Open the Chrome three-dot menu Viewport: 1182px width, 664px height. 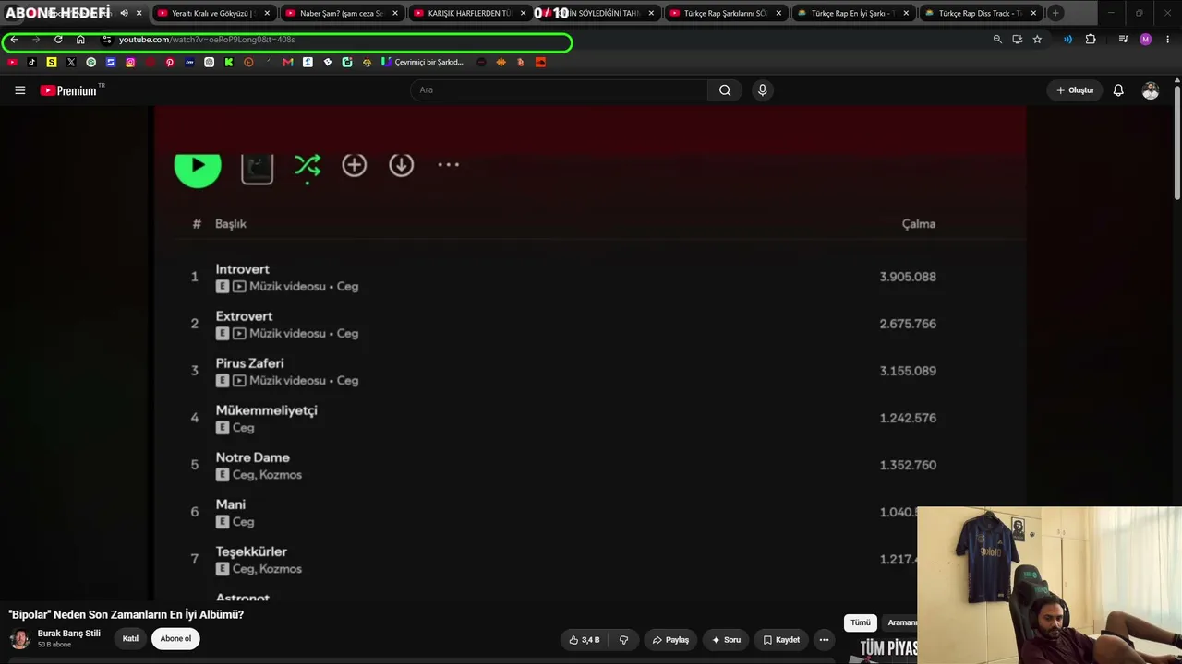click(1168, 40)
